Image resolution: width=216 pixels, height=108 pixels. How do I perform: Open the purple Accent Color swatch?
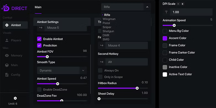(165, 38)
